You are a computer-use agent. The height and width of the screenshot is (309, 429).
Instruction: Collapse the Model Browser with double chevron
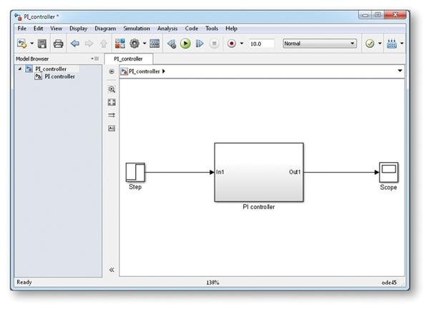click(x=112, y=270)
